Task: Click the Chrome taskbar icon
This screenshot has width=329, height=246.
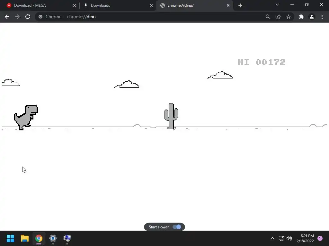Action: tap(39, 238)
